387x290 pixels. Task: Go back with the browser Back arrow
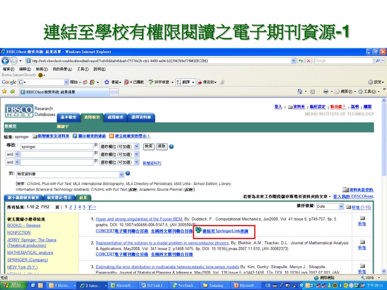[x=5, y=61]
